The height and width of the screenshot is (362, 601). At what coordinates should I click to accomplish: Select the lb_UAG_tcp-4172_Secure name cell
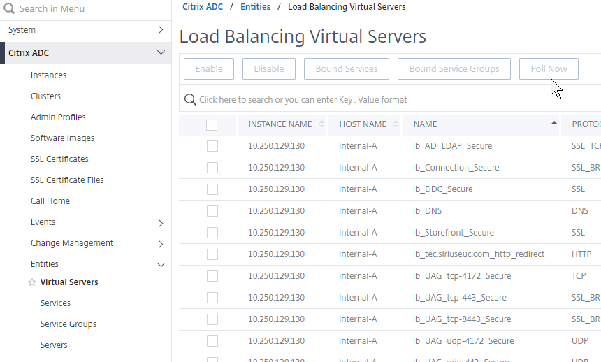[x=462, y=276]
